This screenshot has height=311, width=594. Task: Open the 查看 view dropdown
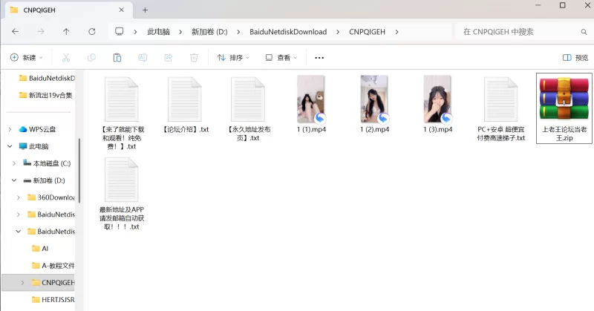pyautogui.click(x=281, y=58)
